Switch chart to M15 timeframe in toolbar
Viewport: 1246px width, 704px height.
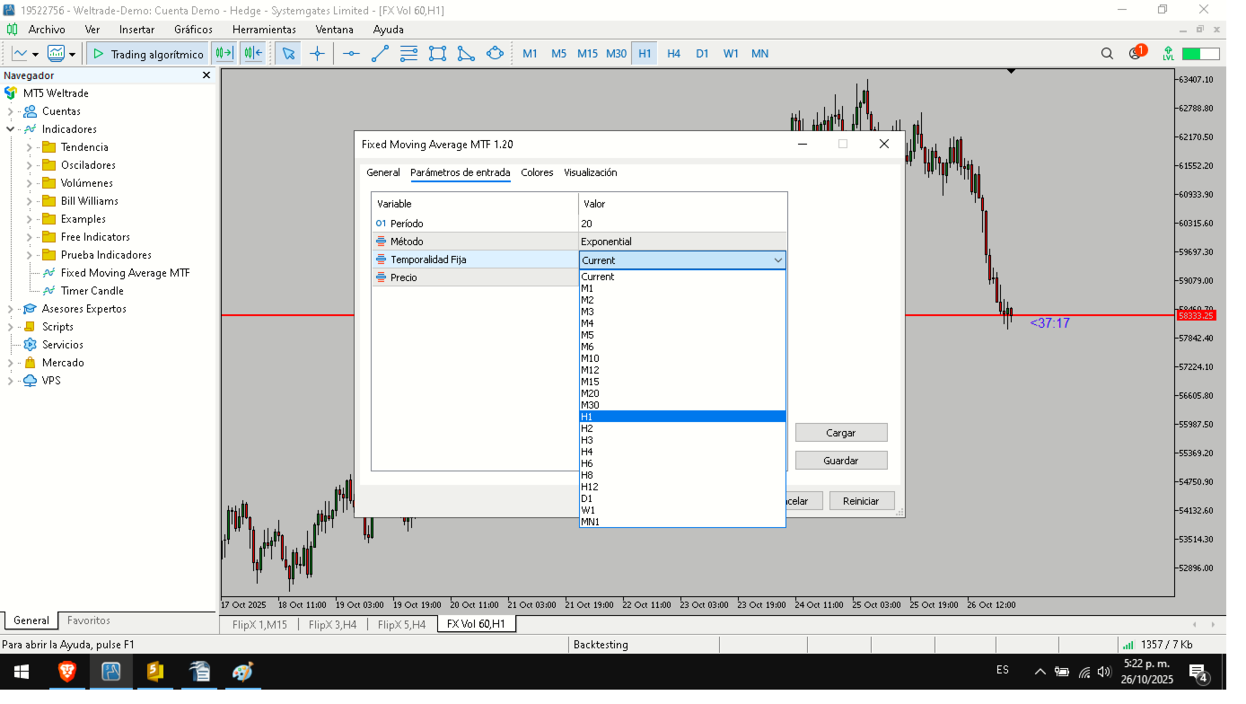tap(587, 54)
